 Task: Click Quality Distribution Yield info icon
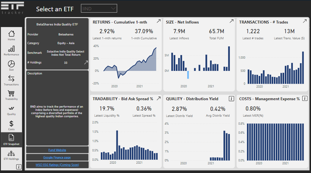coord(231,99)
